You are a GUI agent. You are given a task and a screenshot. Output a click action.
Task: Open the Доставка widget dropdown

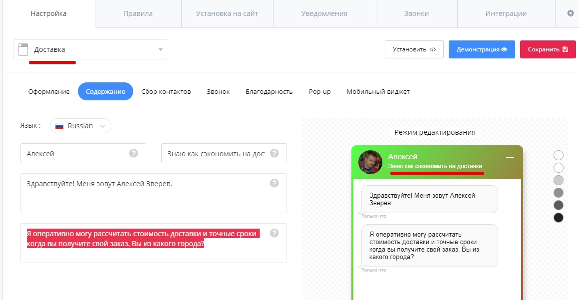(x=90, y=49)
